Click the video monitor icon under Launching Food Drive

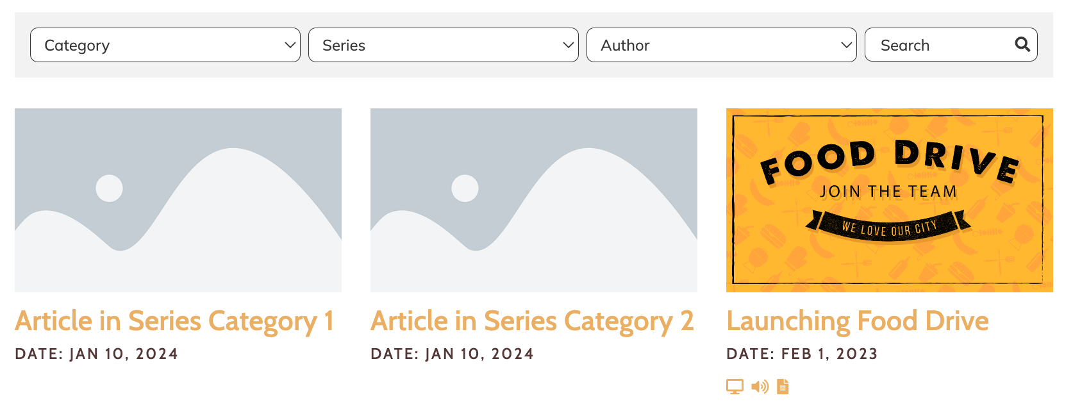click(735, 387)
